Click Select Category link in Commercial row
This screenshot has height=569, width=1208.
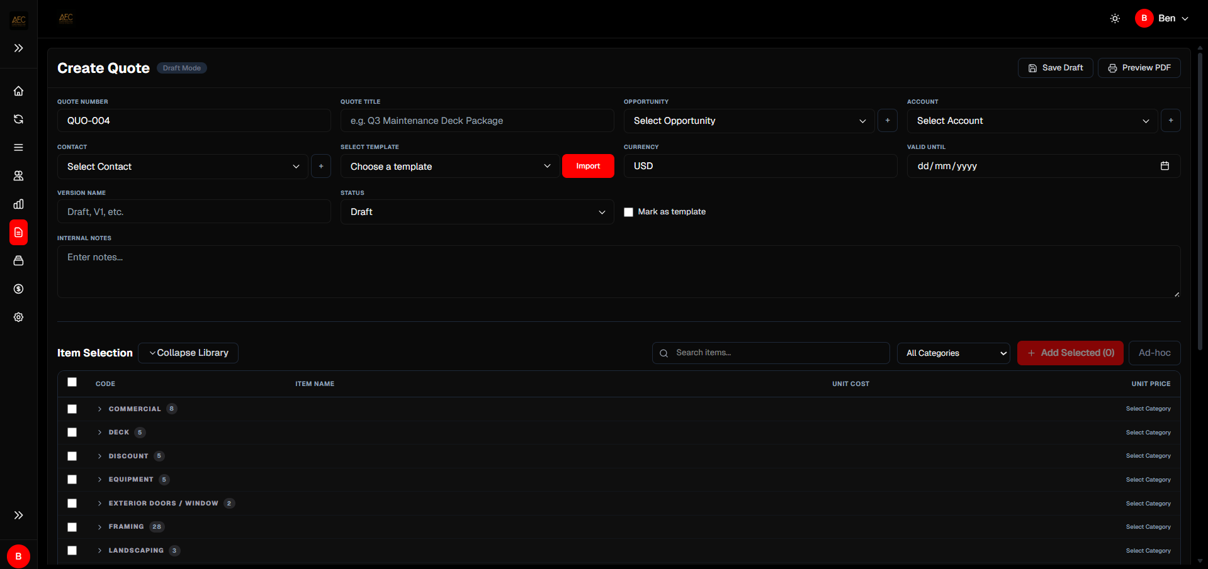pos(1148,409)
